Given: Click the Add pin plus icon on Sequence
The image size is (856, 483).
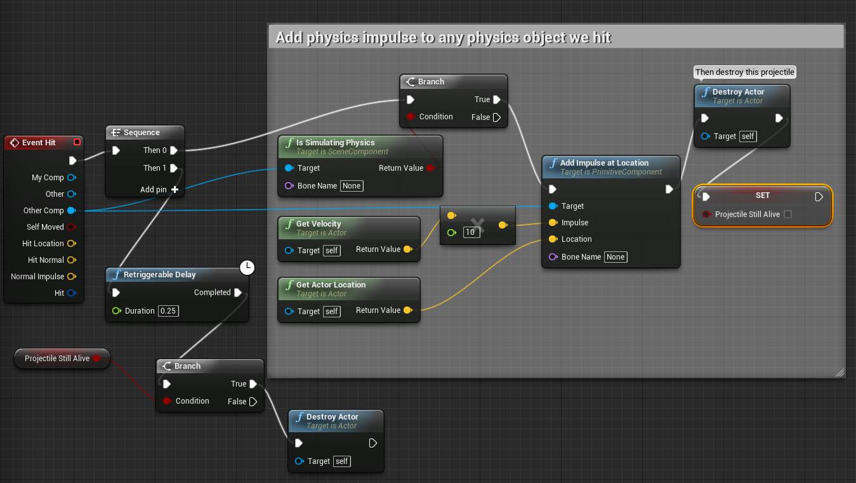Looking at the screenshot, I should (x=174, y=189).
